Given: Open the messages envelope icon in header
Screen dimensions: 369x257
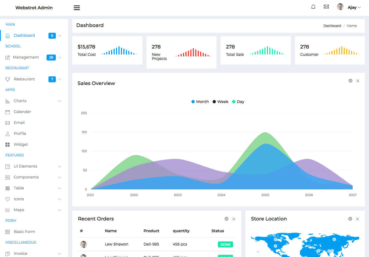Looking at the screenshot, I should pyautogui.click(x=326, y=7).
